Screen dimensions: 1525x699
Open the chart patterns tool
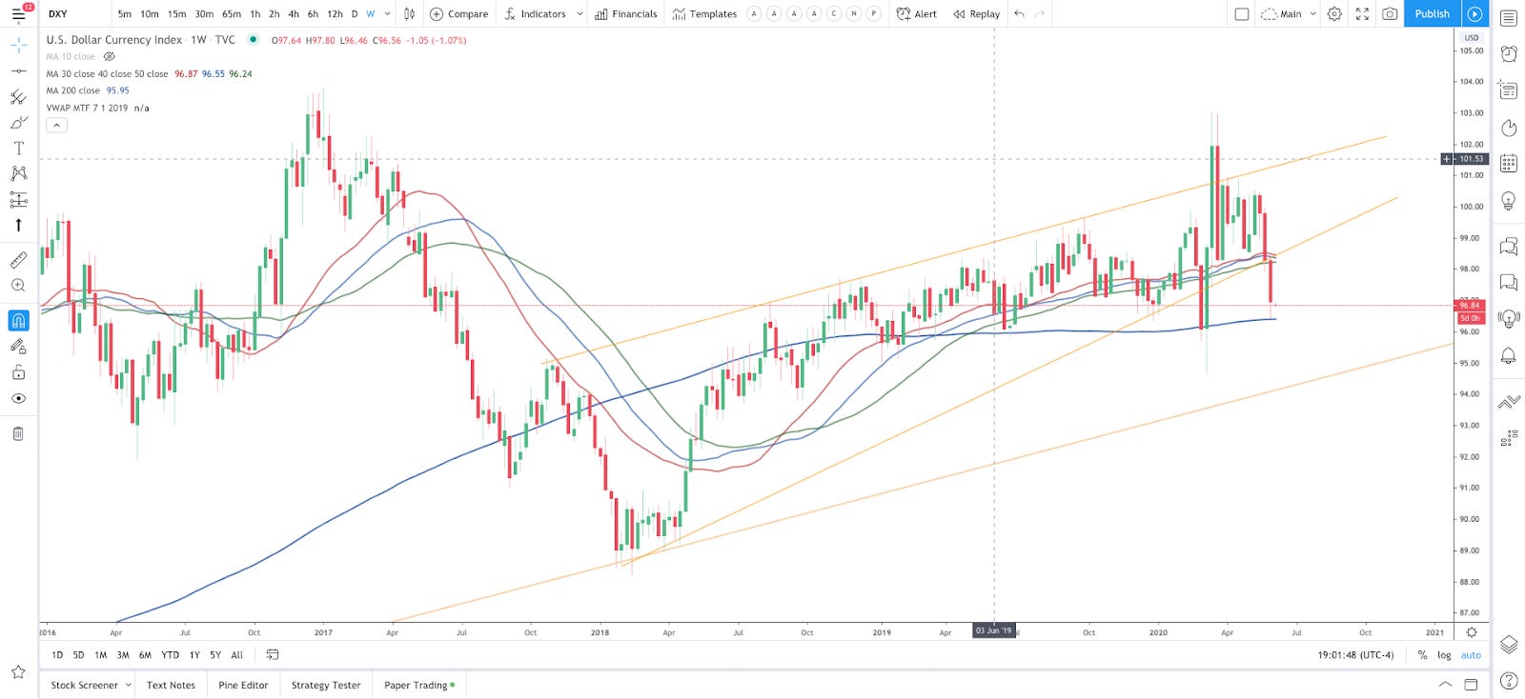18,173
